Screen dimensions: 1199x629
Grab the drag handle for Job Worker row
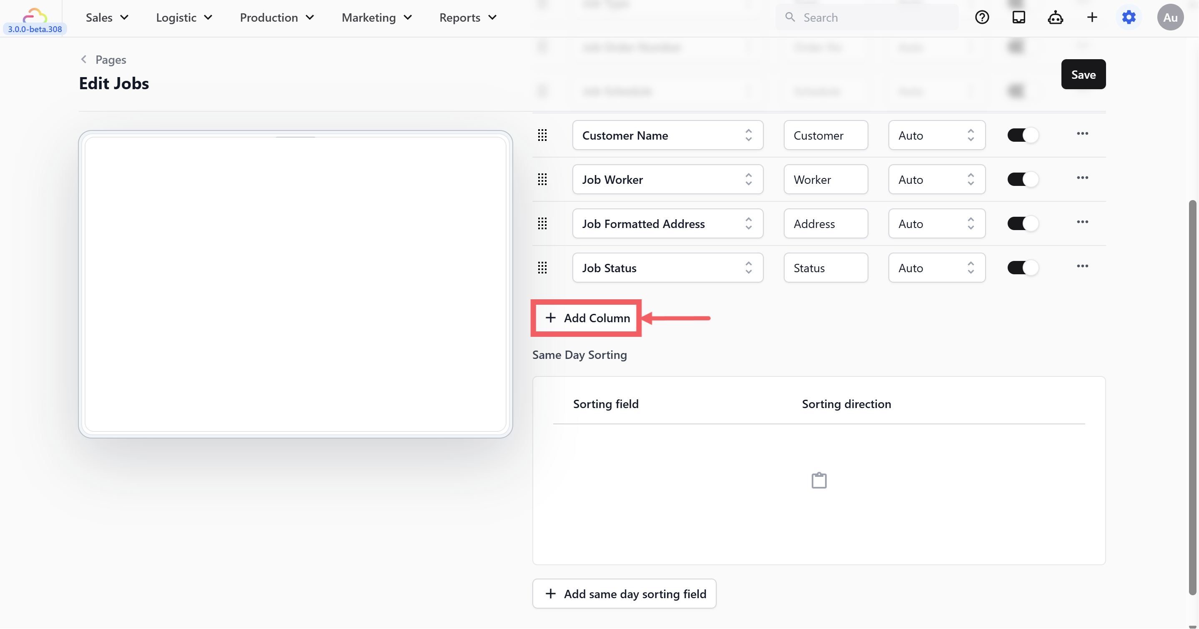coord(542,179)
